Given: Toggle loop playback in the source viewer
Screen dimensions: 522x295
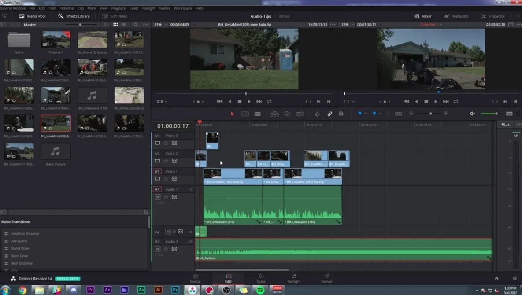Looking at the screenshot, I should [x=269, y=101].
